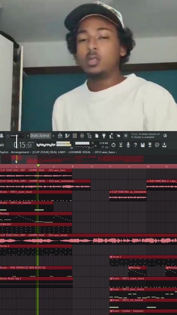Open clip menu of Serum 2 at bar 11
The image size is (177, 315).
(110, 257)
